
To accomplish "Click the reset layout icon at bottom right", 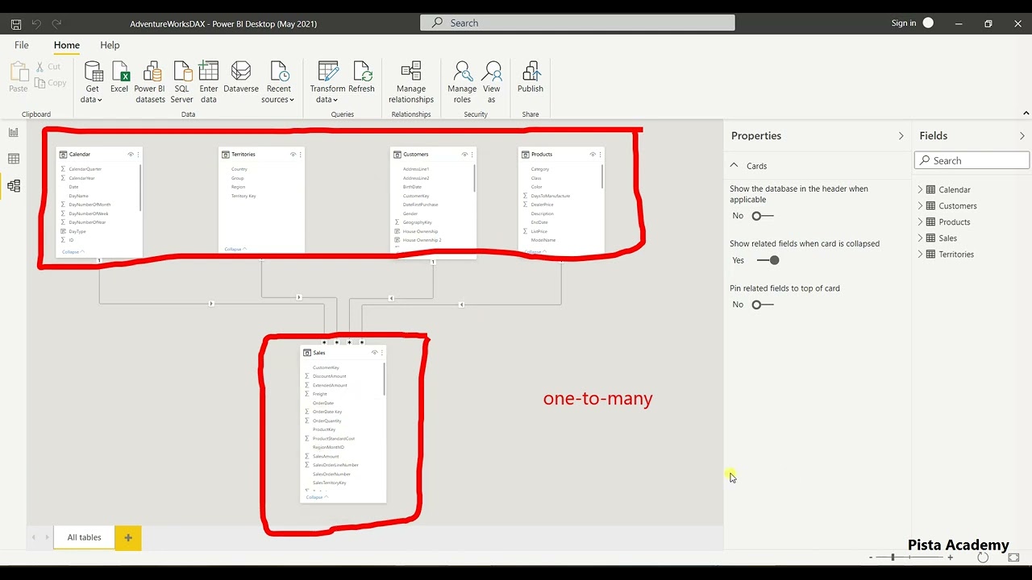I will coord(983,557).
